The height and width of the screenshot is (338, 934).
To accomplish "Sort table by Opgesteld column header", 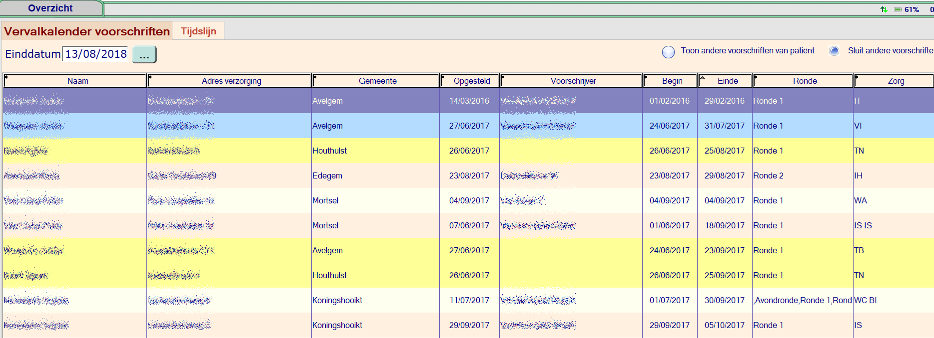I will coord(471,81).
